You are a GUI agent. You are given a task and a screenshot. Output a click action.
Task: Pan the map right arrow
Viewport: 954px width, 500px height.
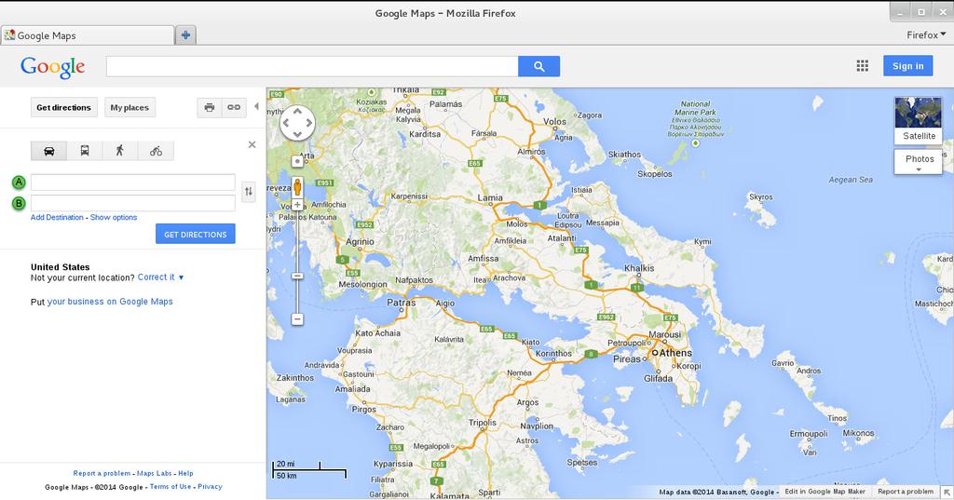309,123
